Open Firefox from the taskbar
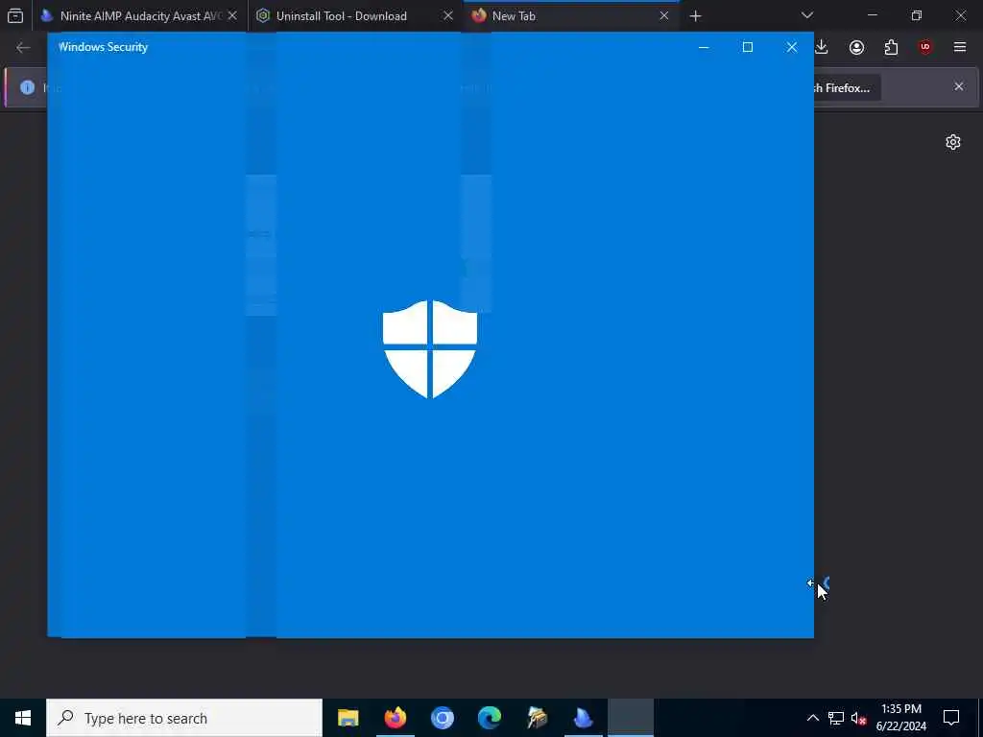983x737 pixels. (x=395, y=718)
